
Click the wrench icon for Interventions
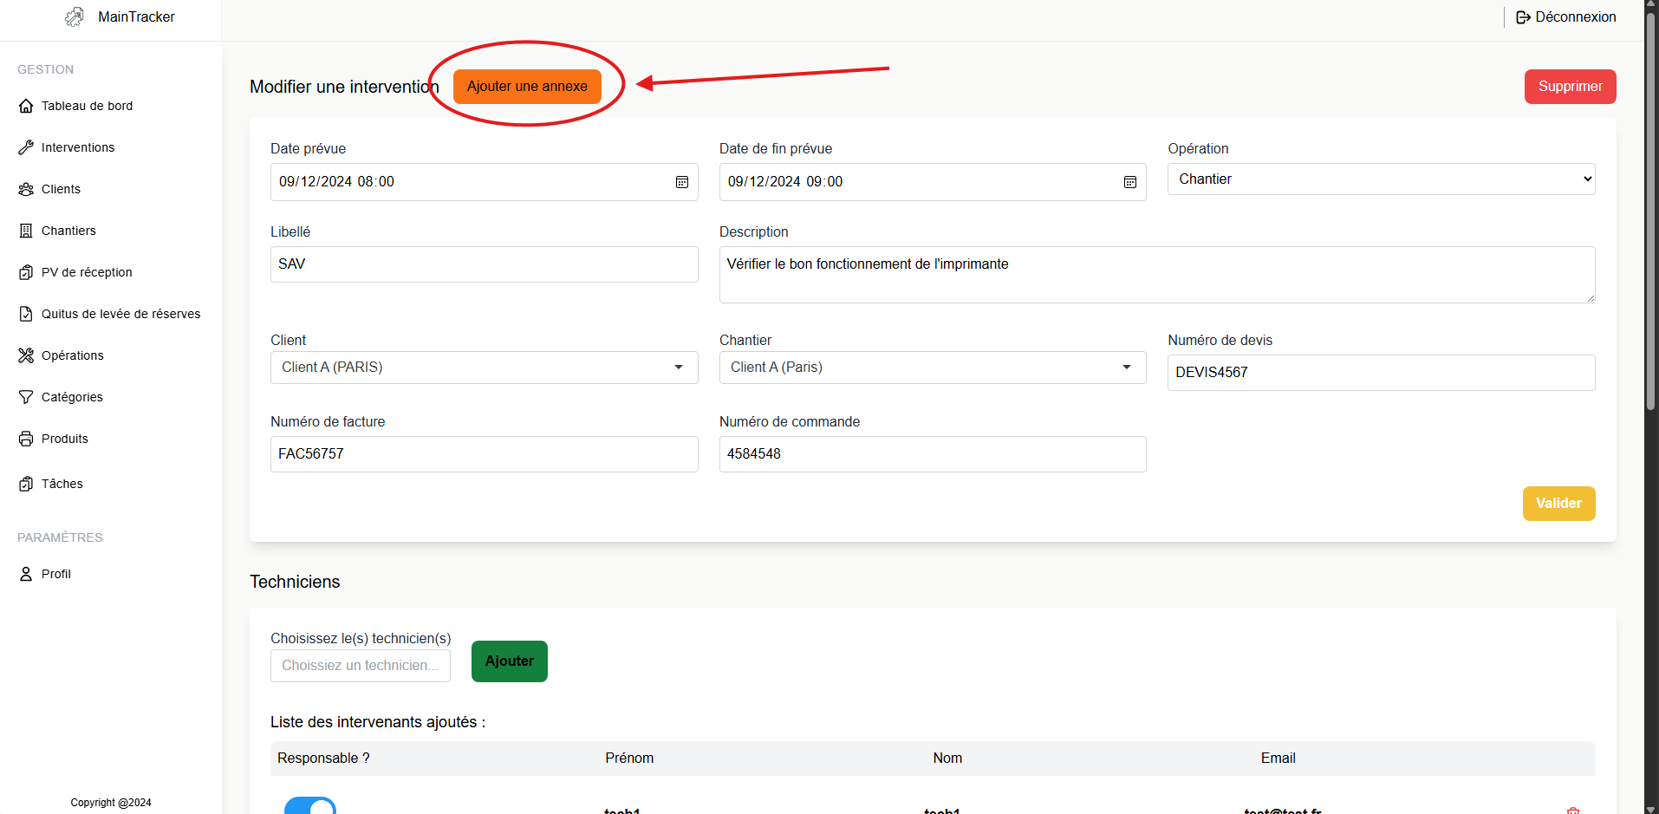click(x=26, y=147)
